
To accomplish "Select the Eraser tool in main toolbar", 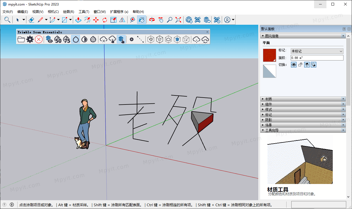I will coord(31,20).
